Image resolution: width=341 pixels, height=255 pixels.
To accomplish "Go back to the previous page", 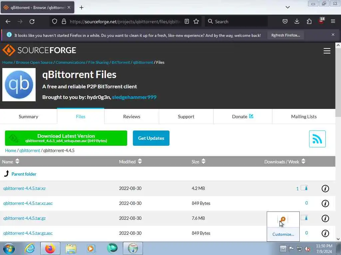I will (8, 22).
